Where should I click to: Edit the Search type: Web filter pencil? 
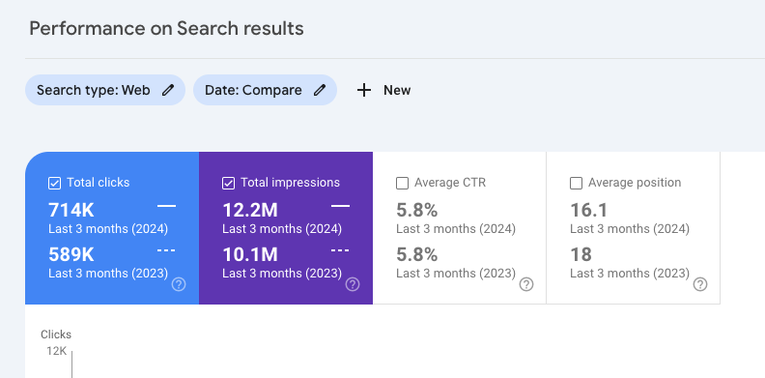(x=168, y=90)
